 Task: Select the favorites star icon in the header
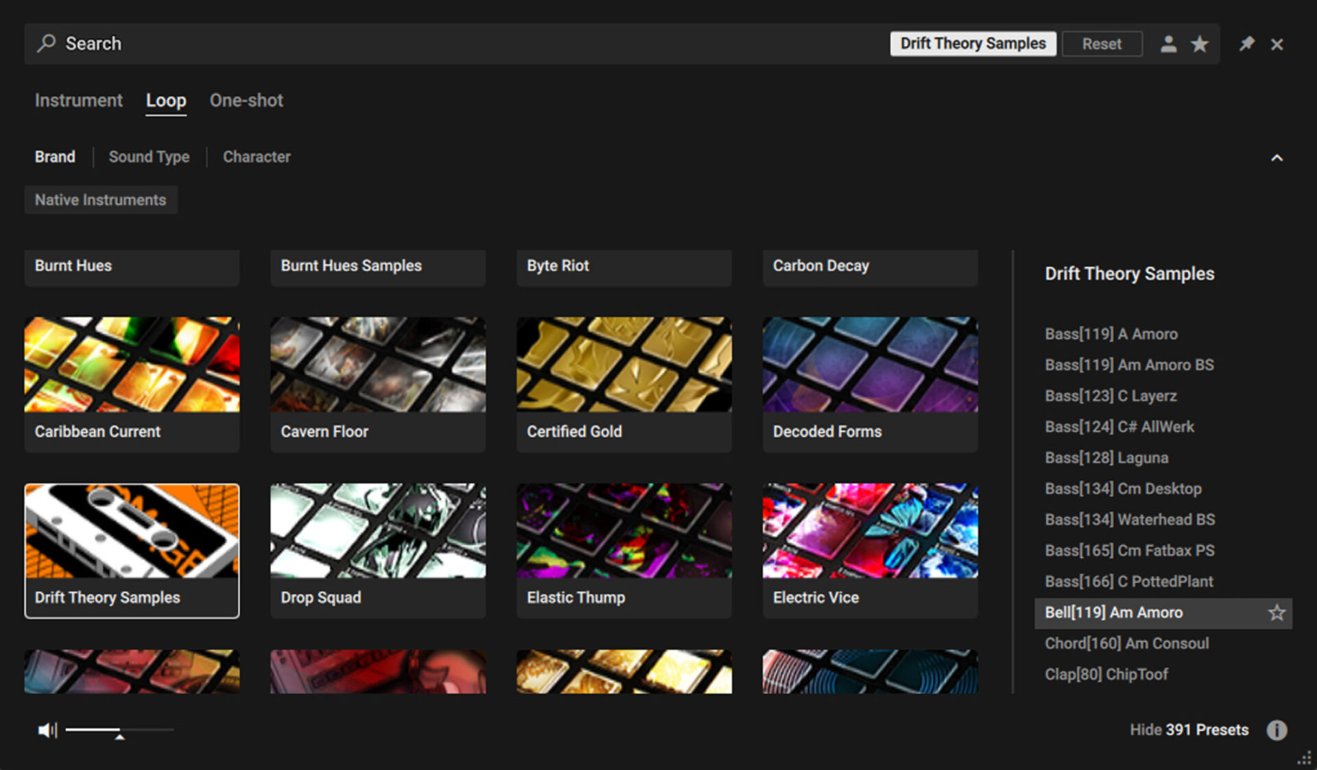pos(1200,43)
